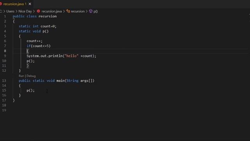Click recursion.java in breadcrumb path
This screenshot has width=250, height=141.
pos(52,11)
